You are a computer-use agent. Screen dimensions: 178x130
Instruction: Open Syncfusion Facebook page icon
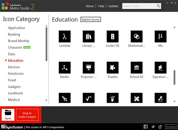[x=146, y=127]
